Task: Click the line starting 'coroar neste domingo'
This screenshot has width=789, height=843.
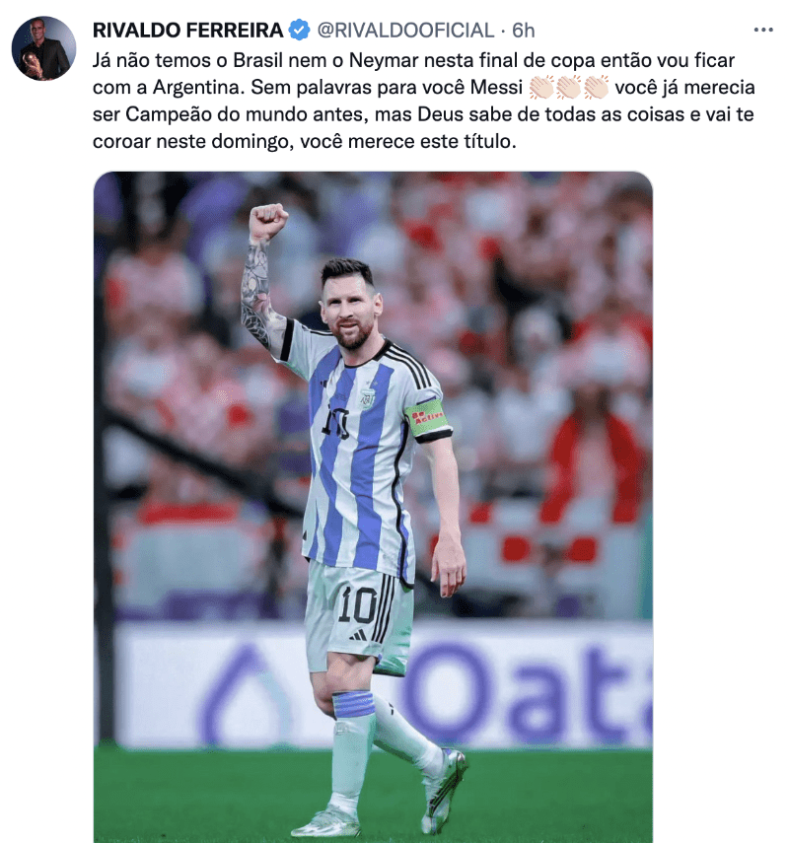Action: (305, 141)
